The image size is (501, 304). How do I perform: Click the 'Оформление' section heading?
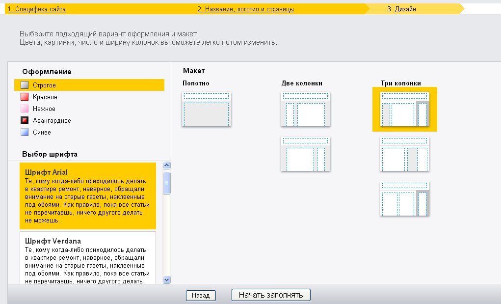click(47, 72)
